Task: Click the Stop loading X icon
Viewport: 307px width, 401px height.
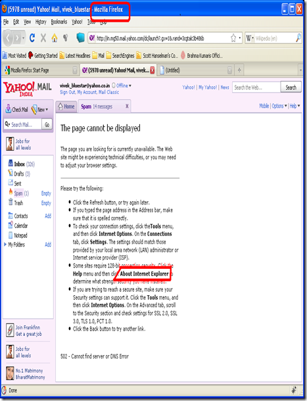Action: (43, 38)
